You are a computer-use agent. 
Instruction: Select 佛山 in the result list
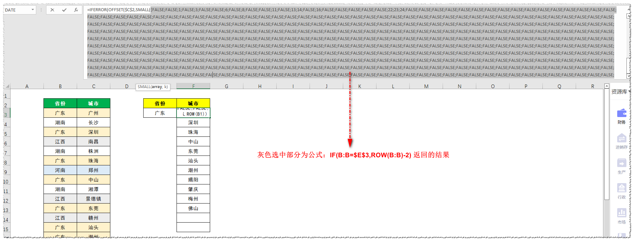click(x=193, y=208)
